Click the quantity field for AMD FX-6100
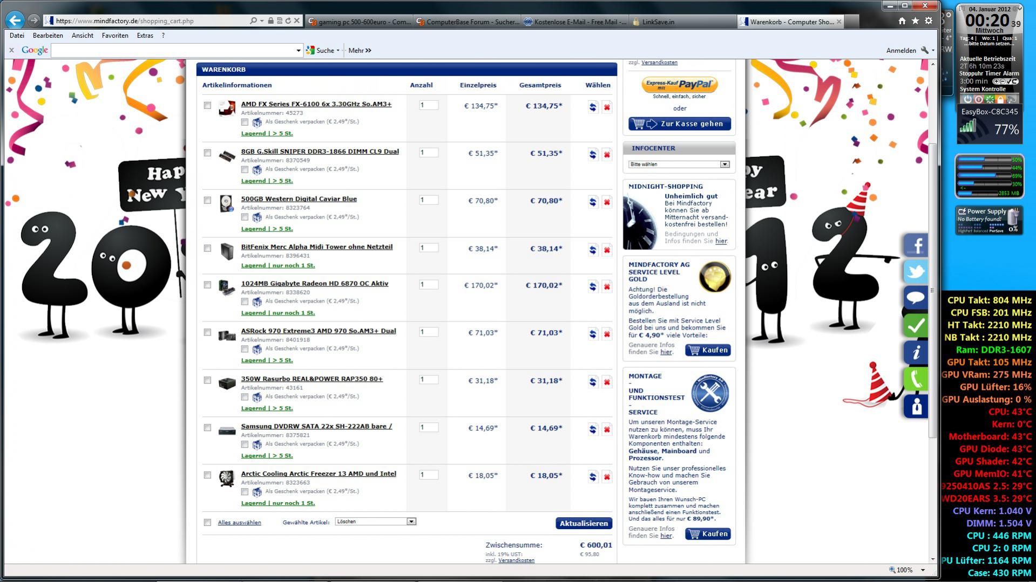 click(429, 105)
